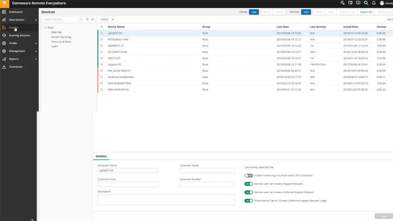Click the Description text area
393x221 pixels.
(x=166, y=200)
